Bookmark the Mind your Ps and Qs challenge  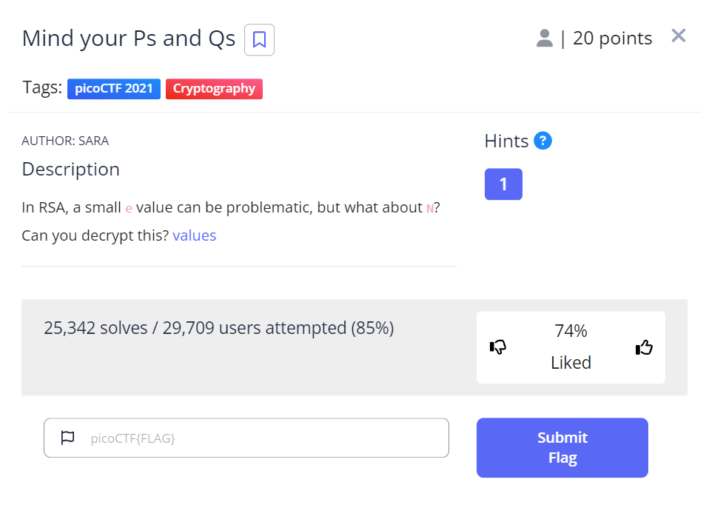click(259, 39)
